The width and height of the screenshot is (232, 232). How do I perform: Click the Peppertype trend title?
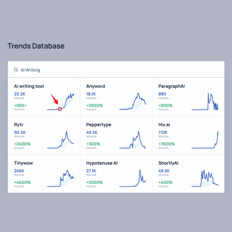point(98,125)
